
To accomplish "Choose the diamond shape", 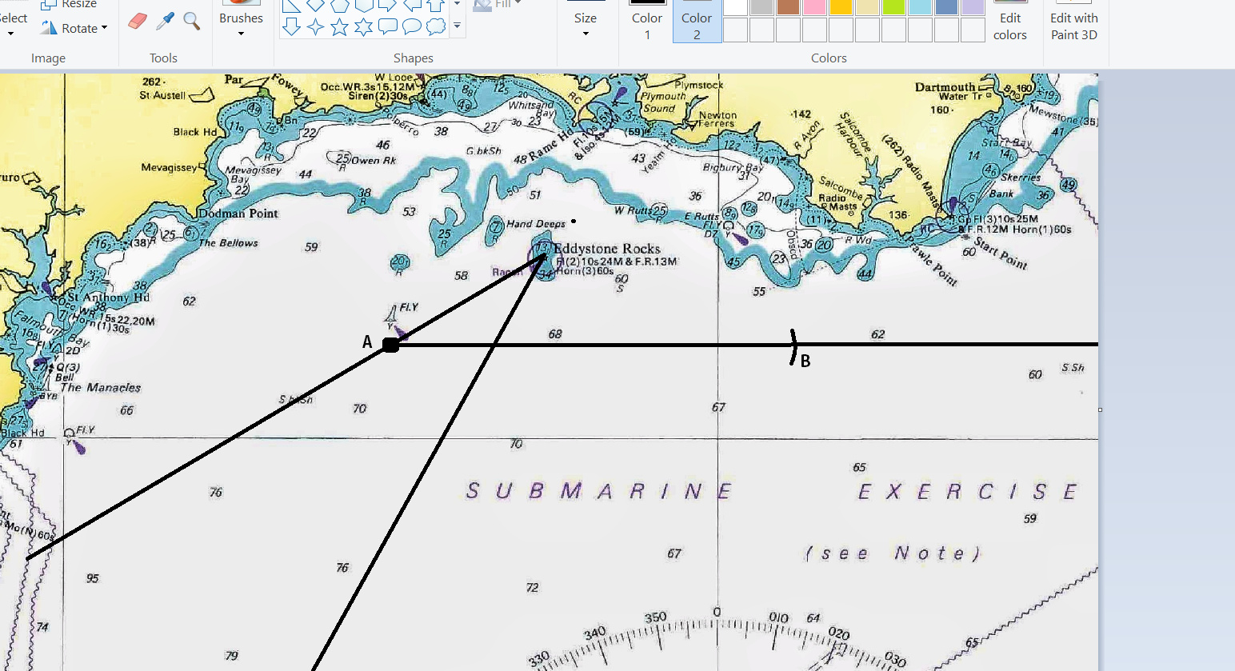I will point(316,6).
